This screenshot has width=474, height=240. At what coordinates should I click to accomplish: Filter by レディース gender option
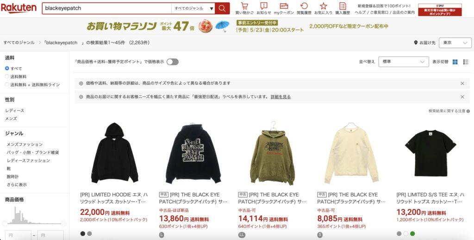pyautogui.click(x=15, y=110)
